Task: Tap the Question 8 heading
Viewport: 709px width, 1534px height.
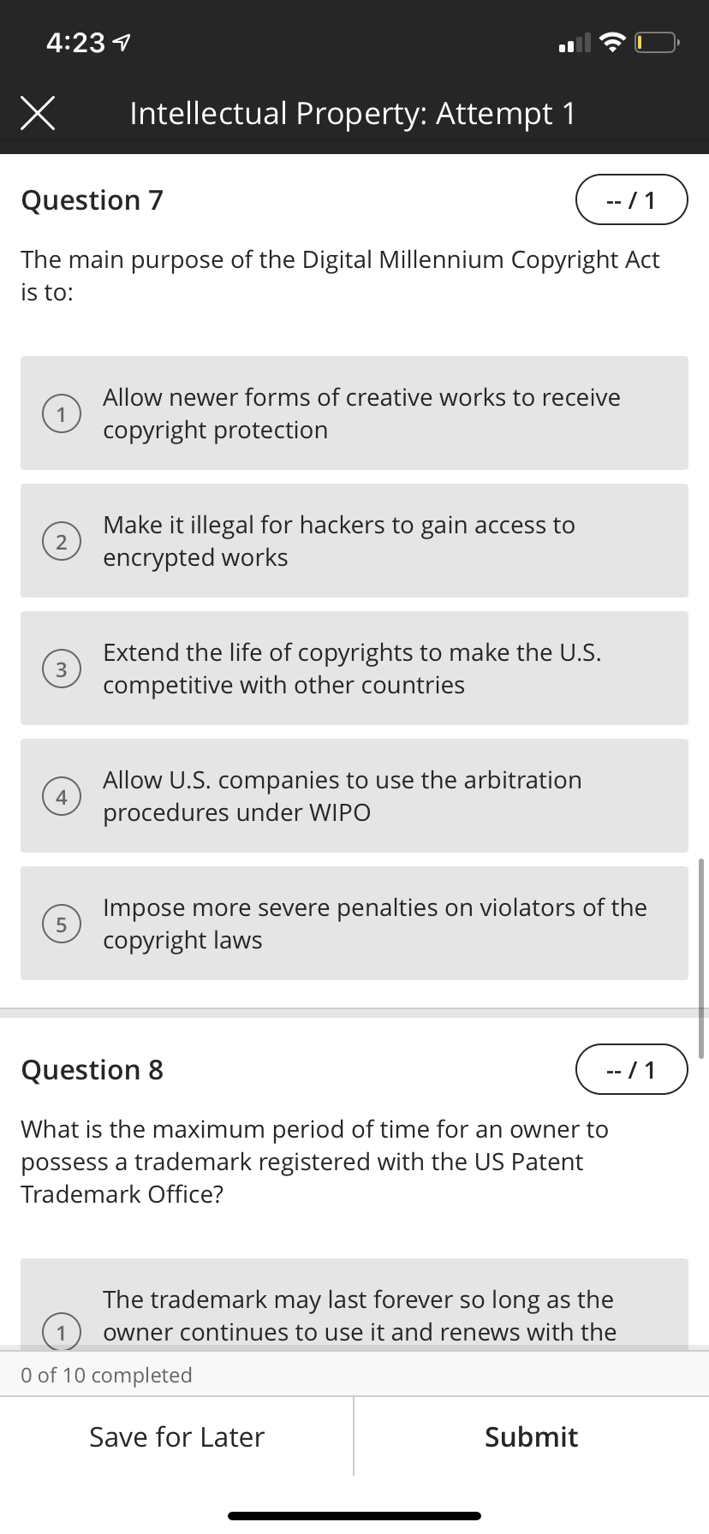Action: tap(92, 1069)
